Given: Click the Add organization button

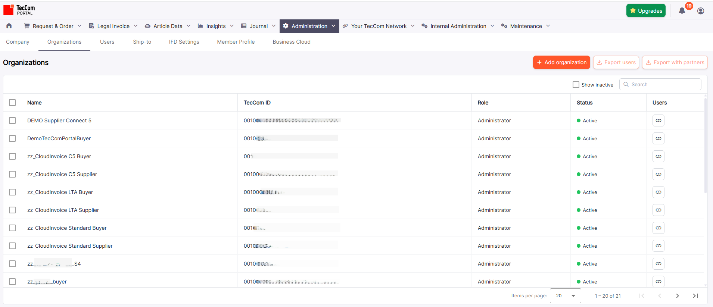Looking at the screenshot, I should pyautogui.click(x=561, y=62).
